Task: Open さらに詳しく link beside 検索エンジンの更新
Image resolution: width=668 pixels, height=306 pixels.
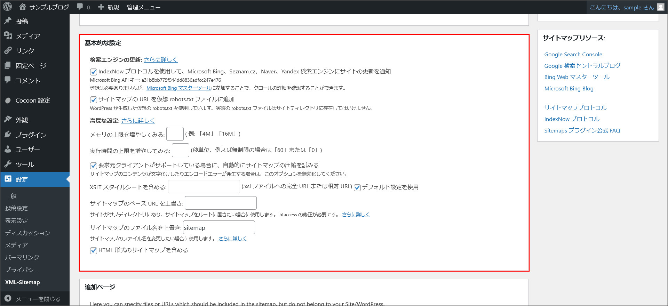Action: (x=161, y=59)
